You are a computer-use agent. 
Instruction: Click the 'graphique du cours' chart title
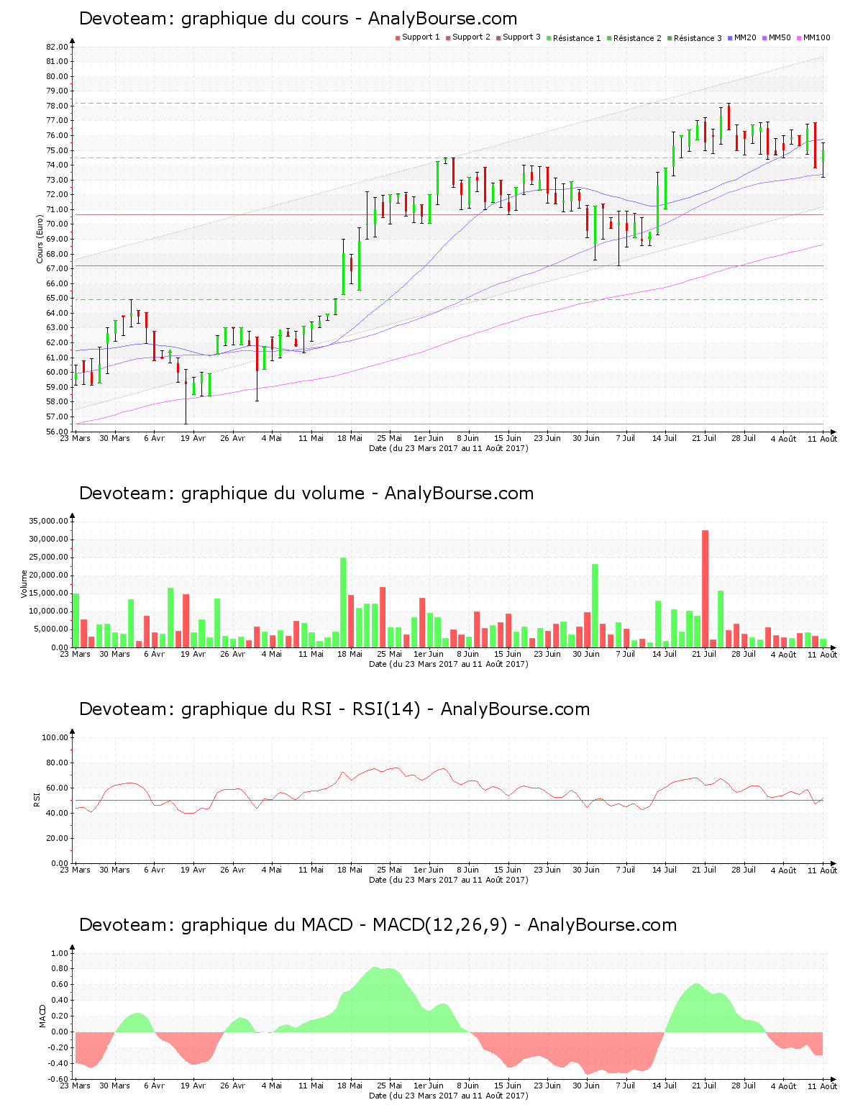tap(298, 19)
